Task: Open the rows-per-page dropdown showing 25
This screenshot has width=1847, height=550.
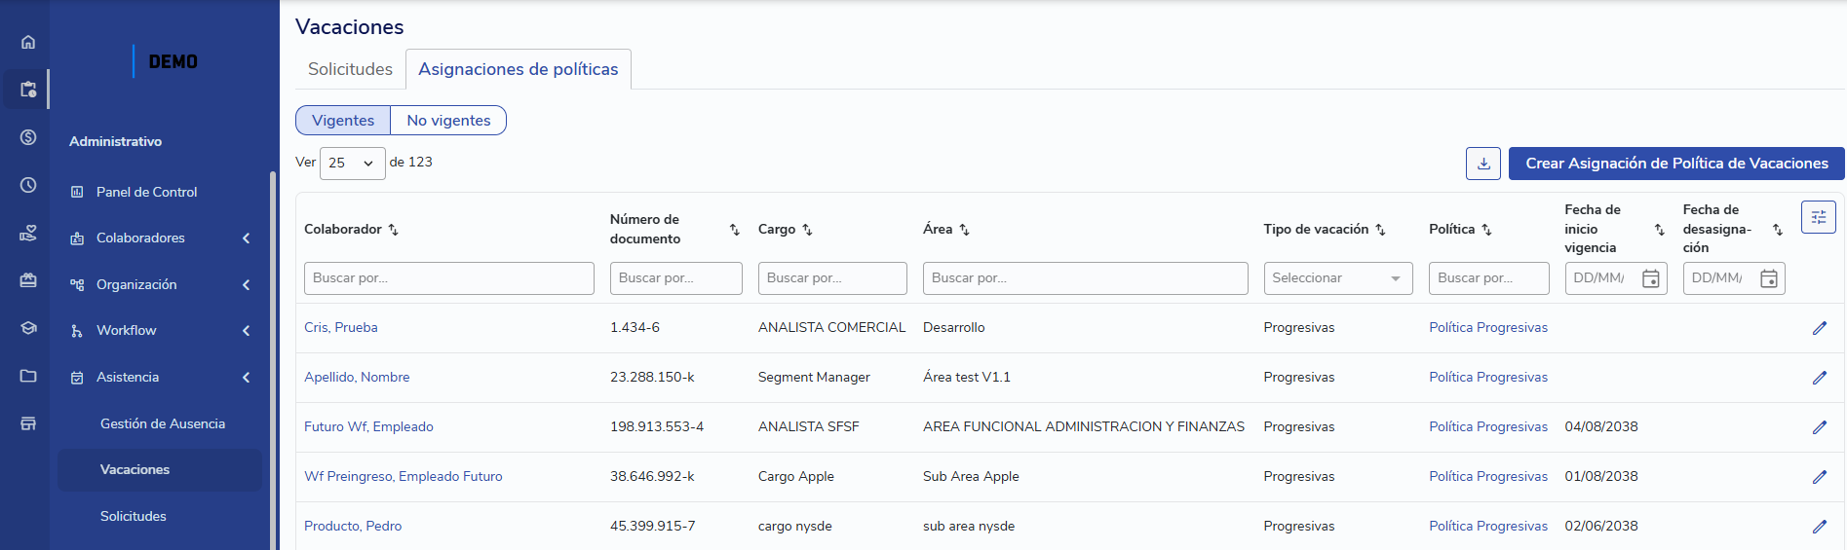Action: tap(352, 164)
